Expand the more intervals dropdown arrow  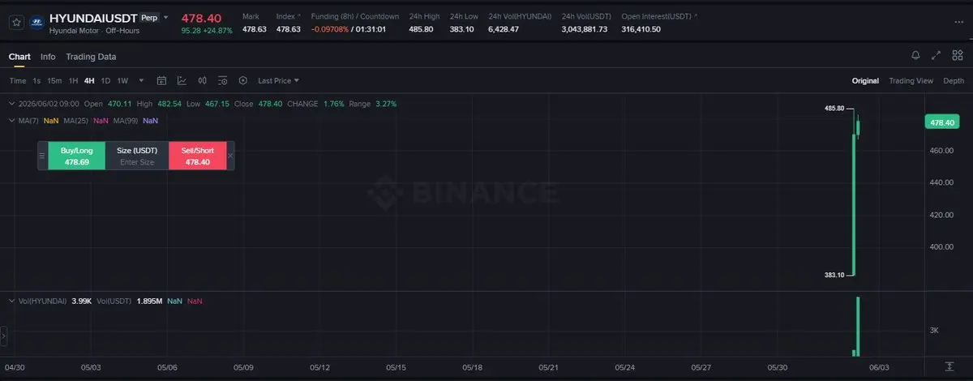pos(142,81)
